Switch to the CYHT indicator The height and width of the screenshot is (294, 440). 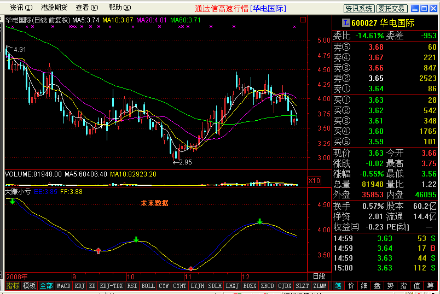click(180, 286)
